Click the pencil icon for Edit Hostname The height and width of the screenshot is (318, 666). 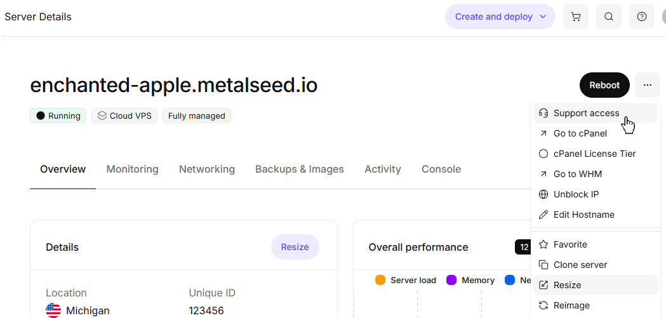tap(543, 215)
